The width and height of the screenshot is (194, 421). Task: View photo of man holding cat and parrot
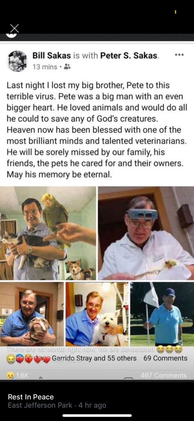click(48, 234)
